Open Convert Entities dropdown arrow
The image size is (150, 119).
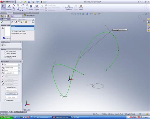(x=37, y=11)
